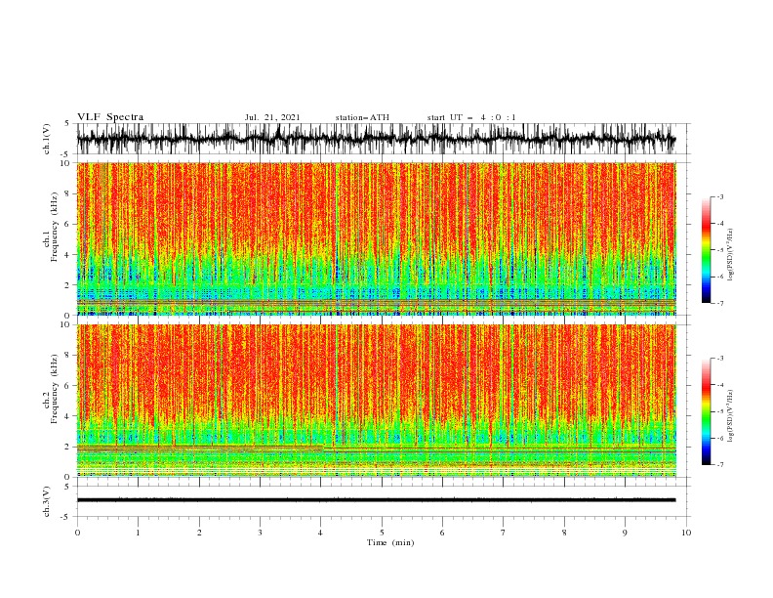This screenshot has width=773, height=598.
Task: Click time axis tick label "7"
Action: [x=504, y=533]
